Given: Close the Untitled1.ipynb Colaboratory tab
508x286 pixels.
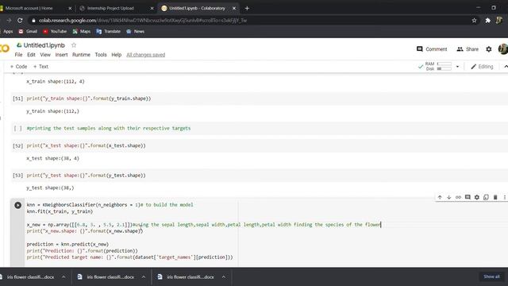Looking at the screenshot, I should pos(234,9).
